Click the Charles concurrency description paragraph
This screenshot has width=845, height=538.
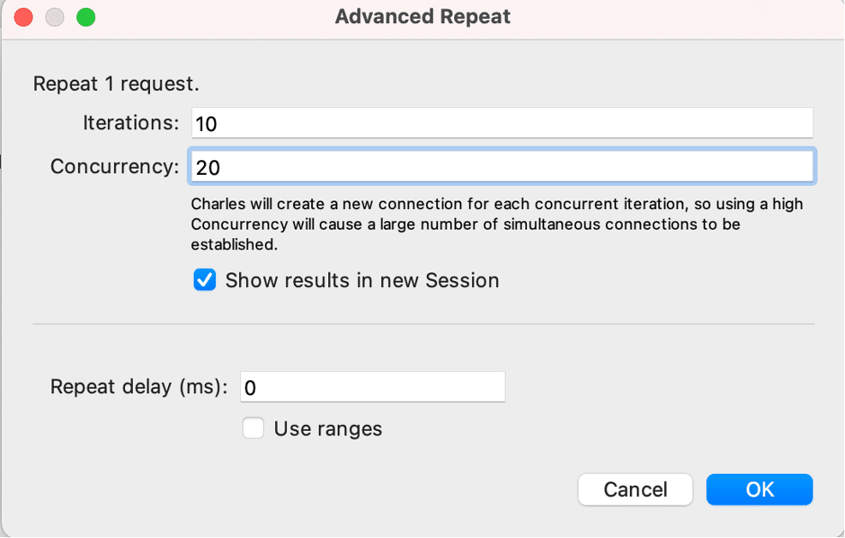pyautogui.click(x=497, y=224)
